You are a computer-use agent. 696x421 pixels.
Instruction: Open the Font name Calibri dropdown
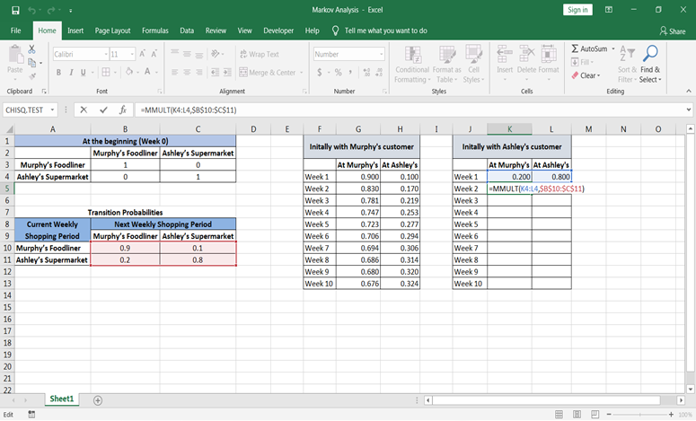click(x=106, y=54)
